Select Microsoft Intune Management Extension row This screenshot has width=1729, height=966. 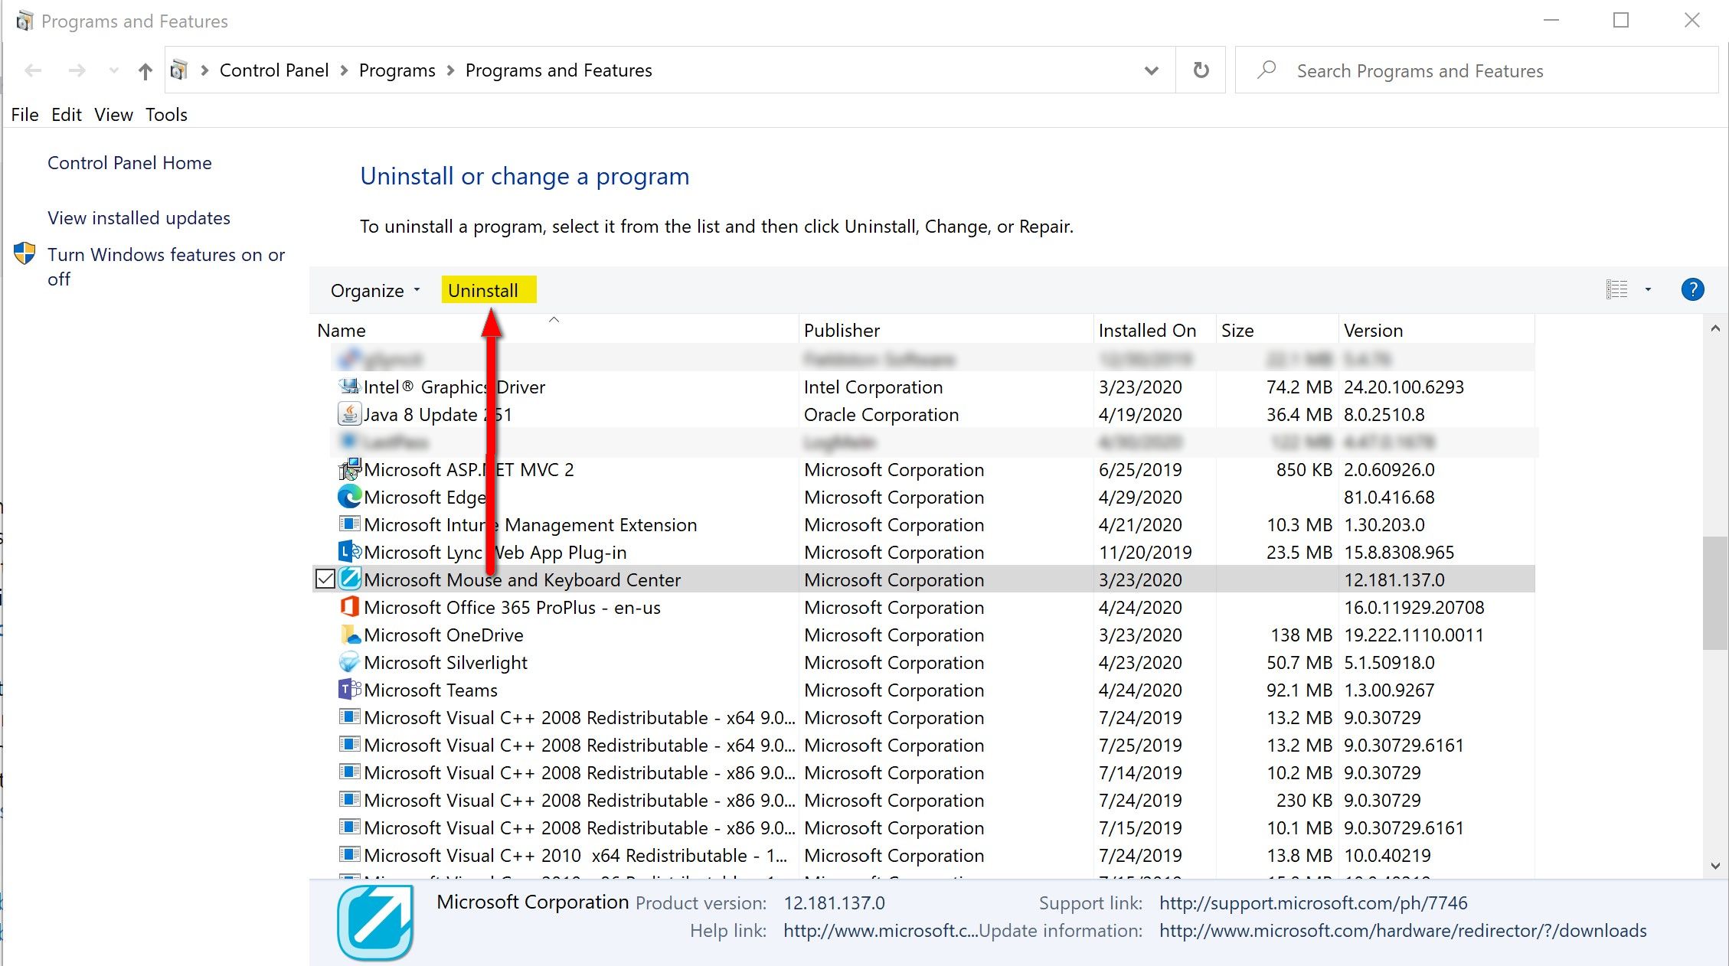[923, 524]
